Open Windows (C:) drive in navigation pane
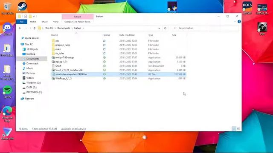This screenshot has height=153, width=273. (x=33, y=82)
